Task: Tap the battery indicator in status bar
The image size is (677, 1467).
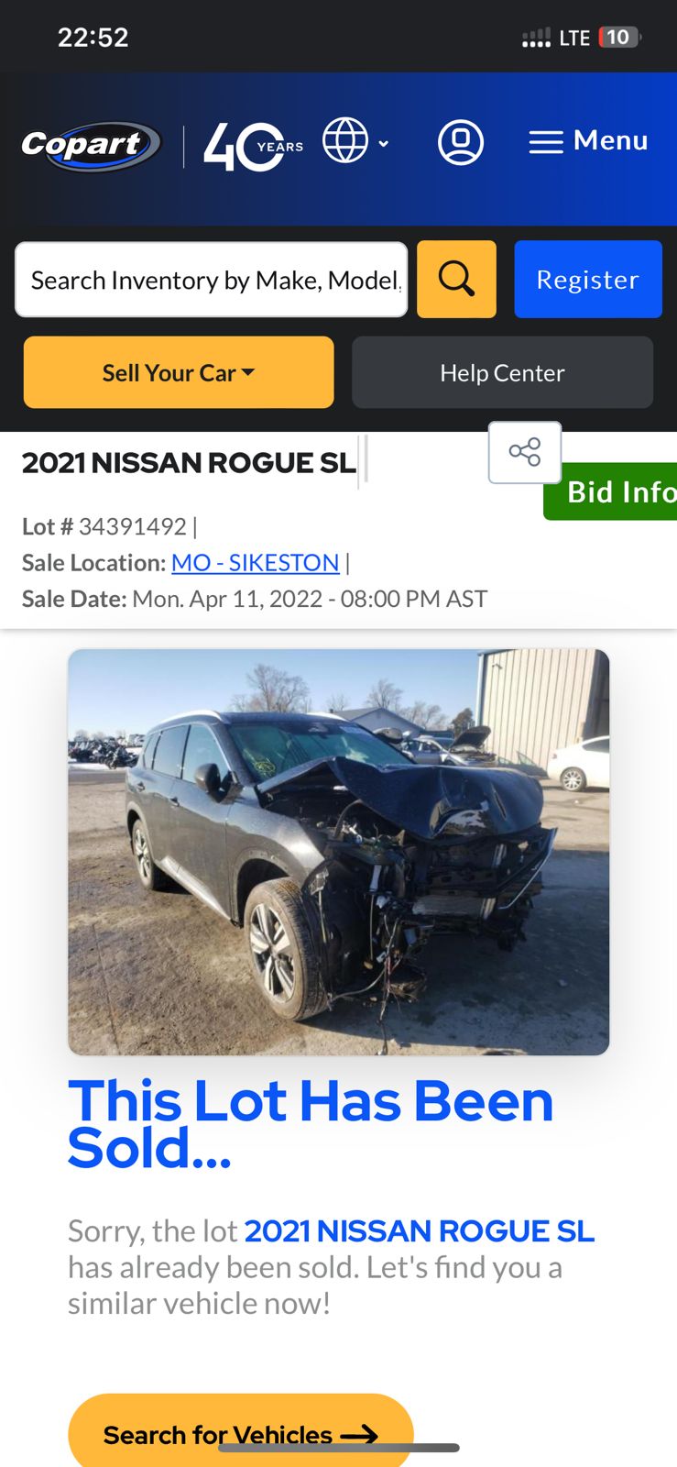Action: (620, 38)
